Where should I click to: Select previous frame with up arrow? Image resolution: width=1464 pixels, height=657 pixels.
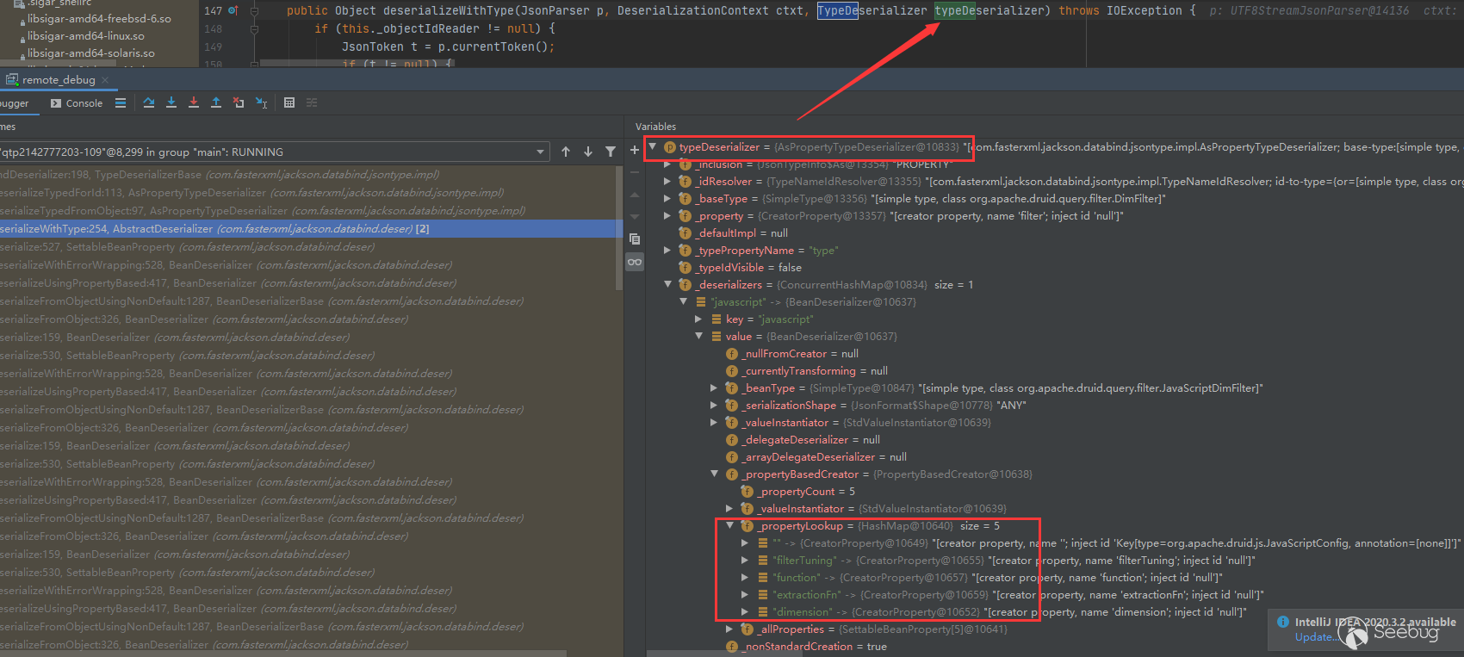tap(566, 152)
